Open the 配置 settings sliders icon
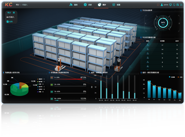Image resolution: width=185 pixels, height=137 pixels. point(114,5)
